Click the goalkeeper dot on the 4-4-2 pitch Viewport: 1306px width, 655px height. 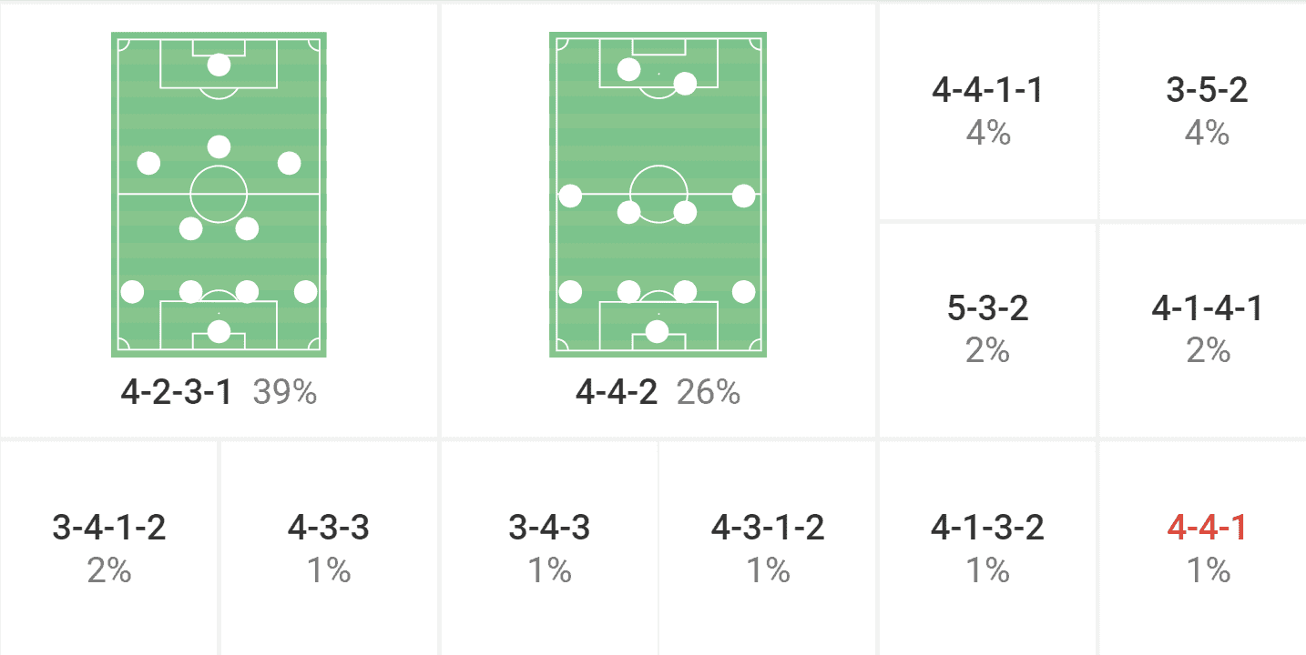click(x=657, y=331)
